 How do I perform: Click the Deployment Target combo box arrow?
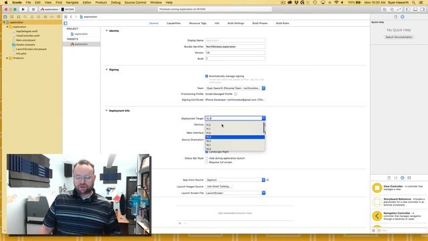[263, 118]
